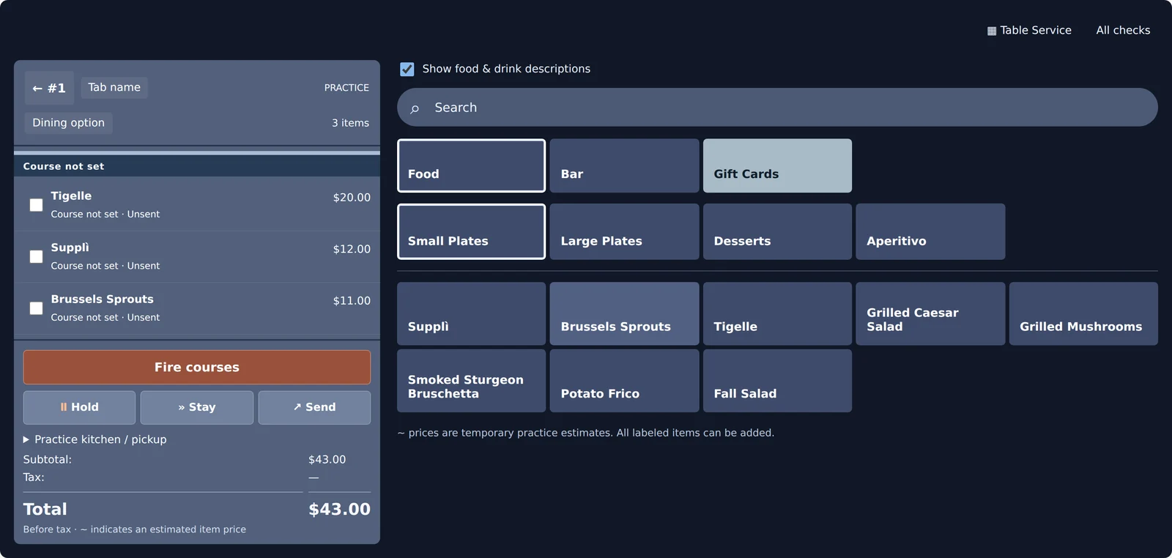Click into the Search field
The image size is (1172, 558).
tap(777, 108)
